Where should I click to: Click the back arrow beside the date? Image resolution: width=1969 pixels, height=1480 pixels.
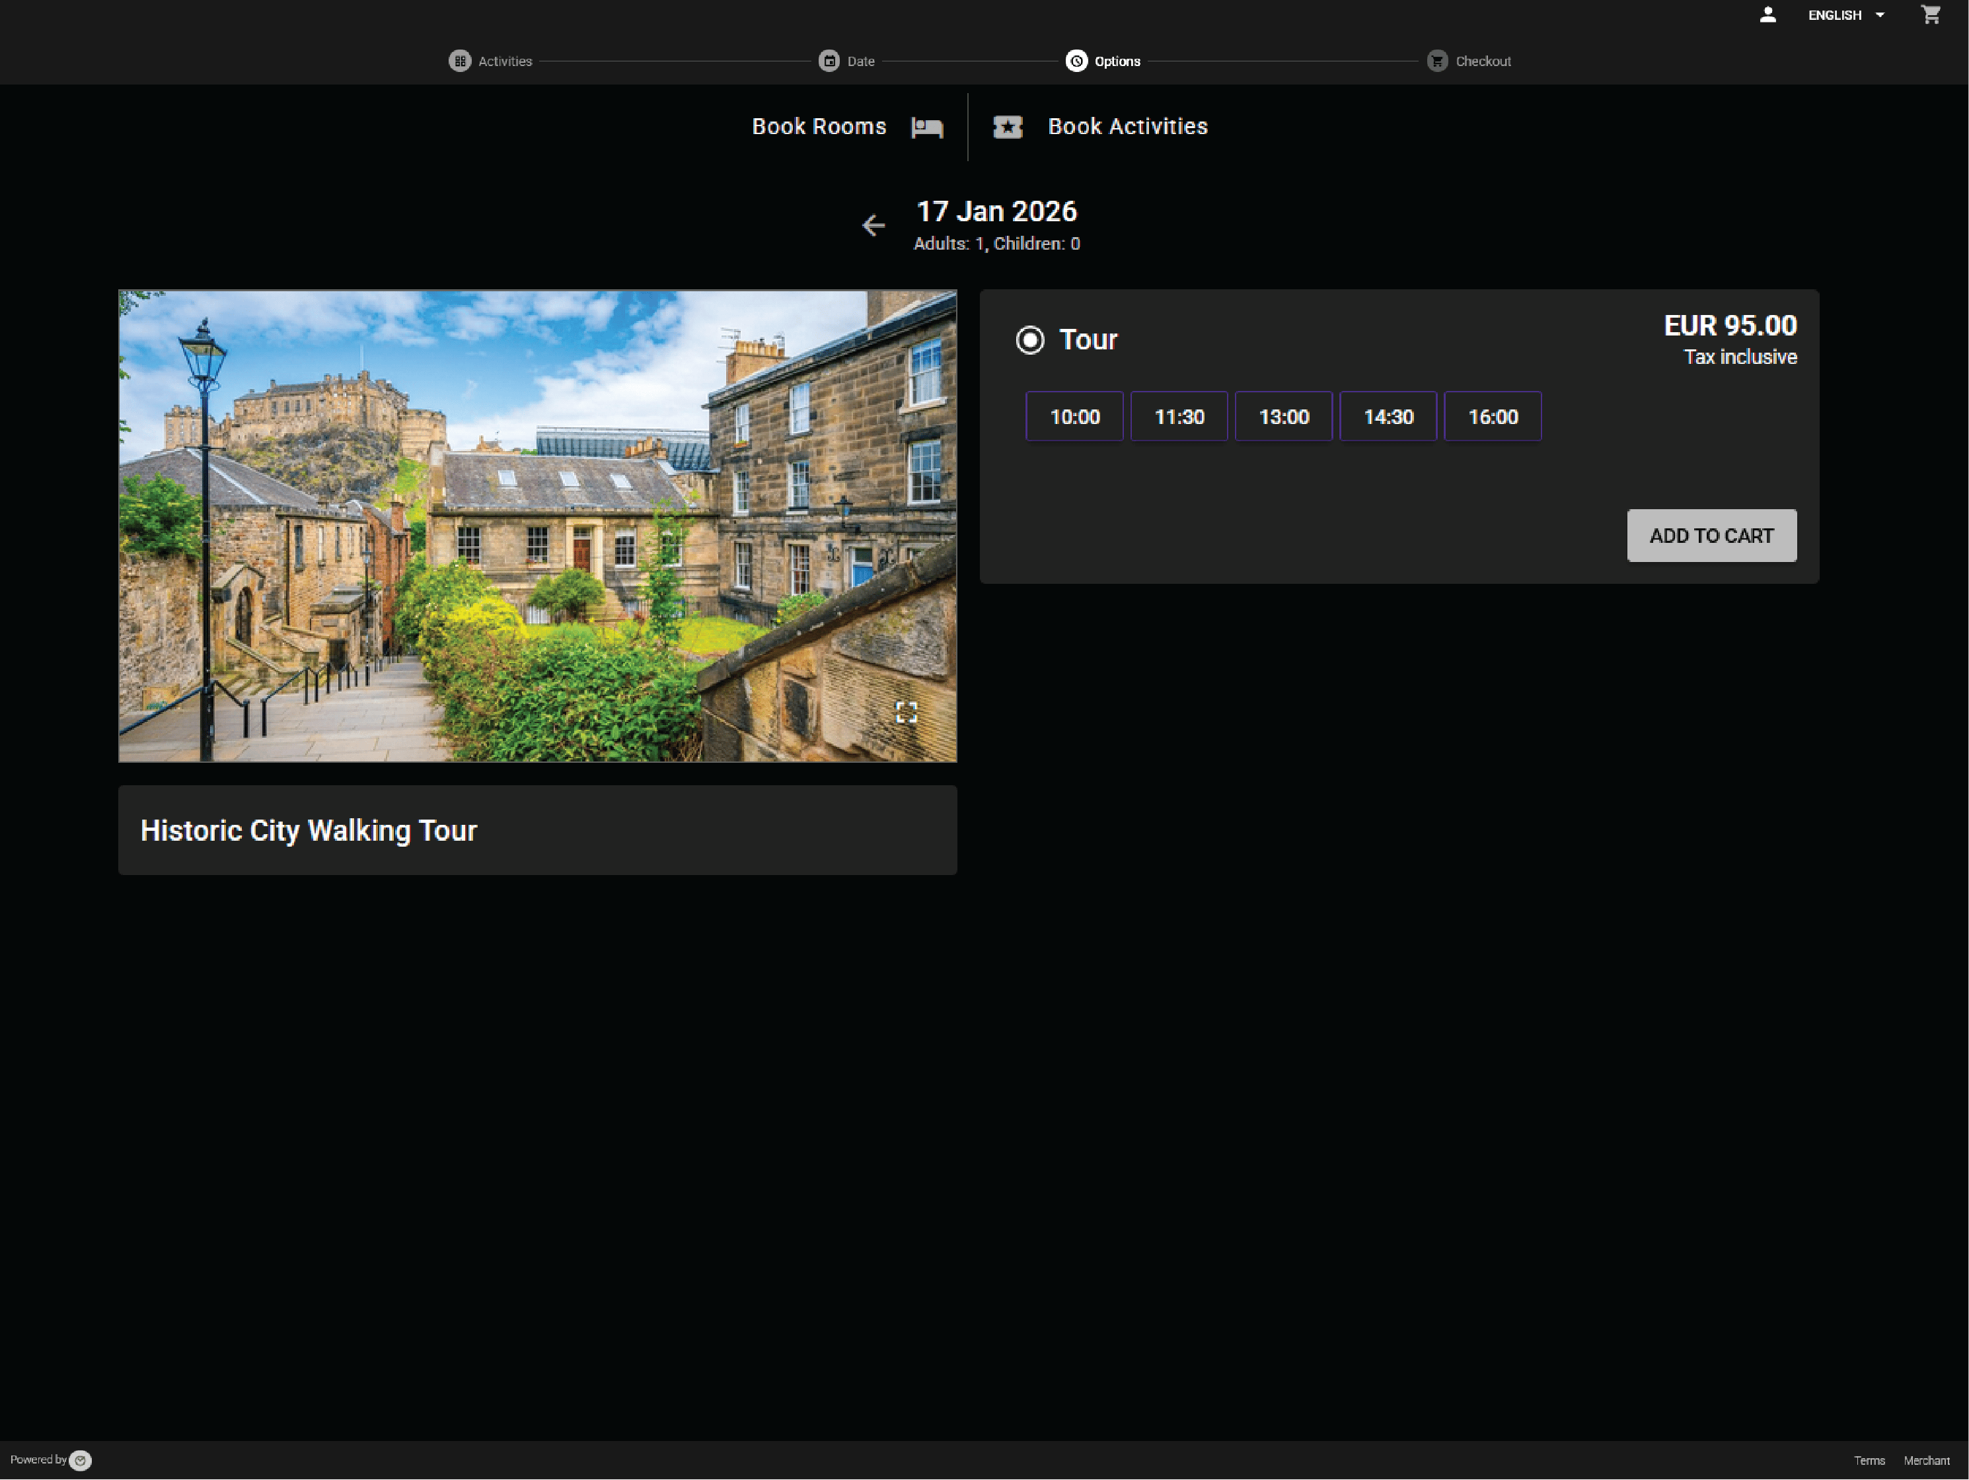tap(873, 225)
